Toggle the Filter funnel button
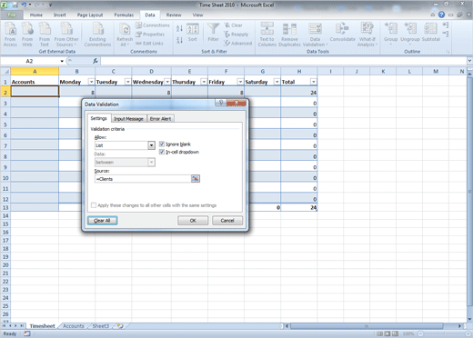The image size is (473, 338). [x=213, y=33]
